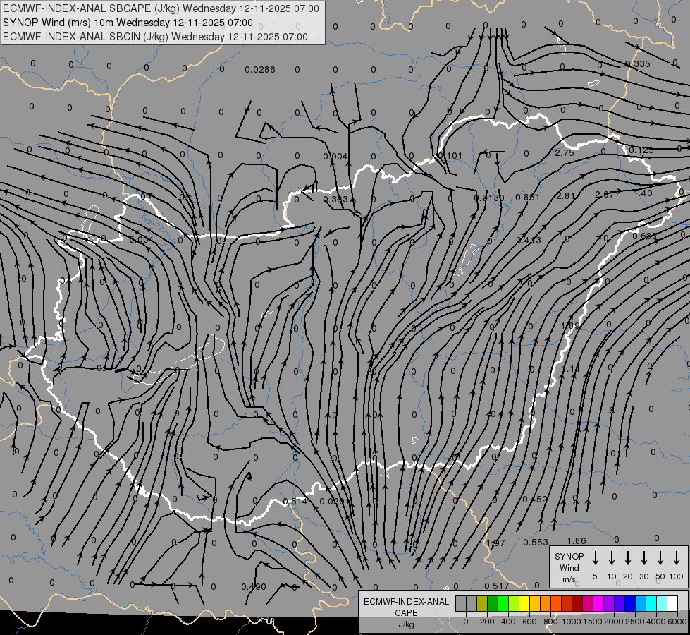Click the wind legend arrow for 20 m/s
Screen dimensions: 690x635
coord(628,557)
